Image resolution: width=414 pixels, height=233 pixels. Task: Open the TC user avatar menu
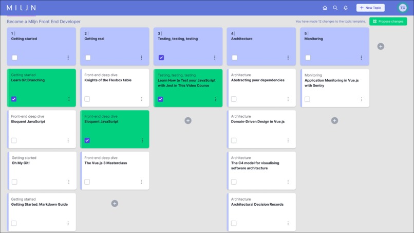[403, 8]
